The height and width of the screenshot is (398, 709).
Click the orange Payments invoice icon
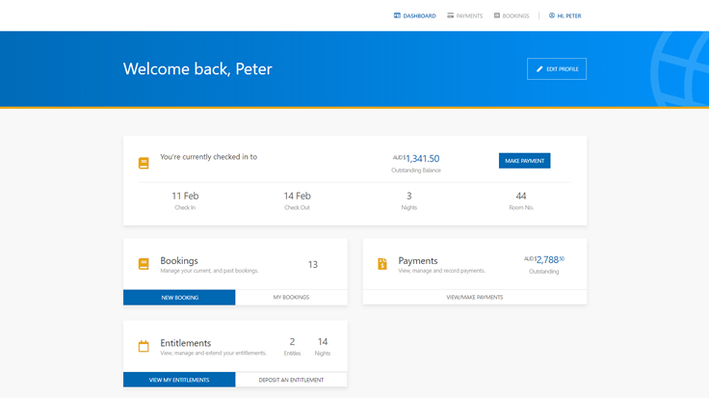click(x=382, y=264)
